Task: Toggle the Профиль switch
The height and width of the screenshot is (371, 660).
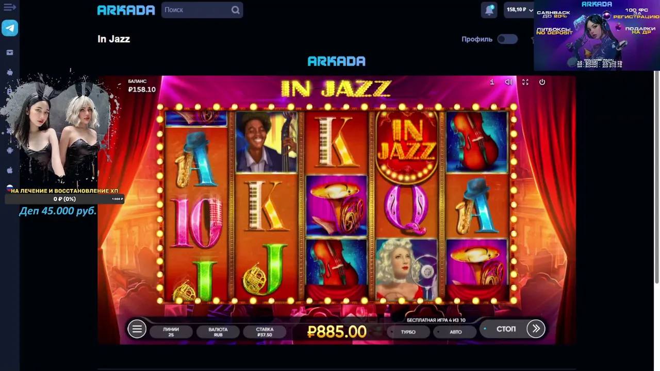Action: [507, 39]
